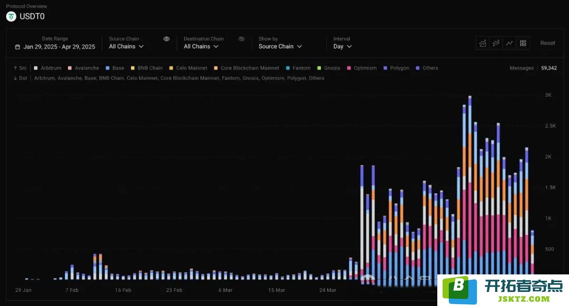The height and width of the screenshot is (306, 569).
Task: Click the 7 Feb x-axis label
Action: [72, 290]
